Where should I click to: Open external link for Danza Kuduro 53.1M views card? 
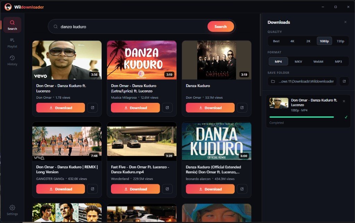[242, 108]
